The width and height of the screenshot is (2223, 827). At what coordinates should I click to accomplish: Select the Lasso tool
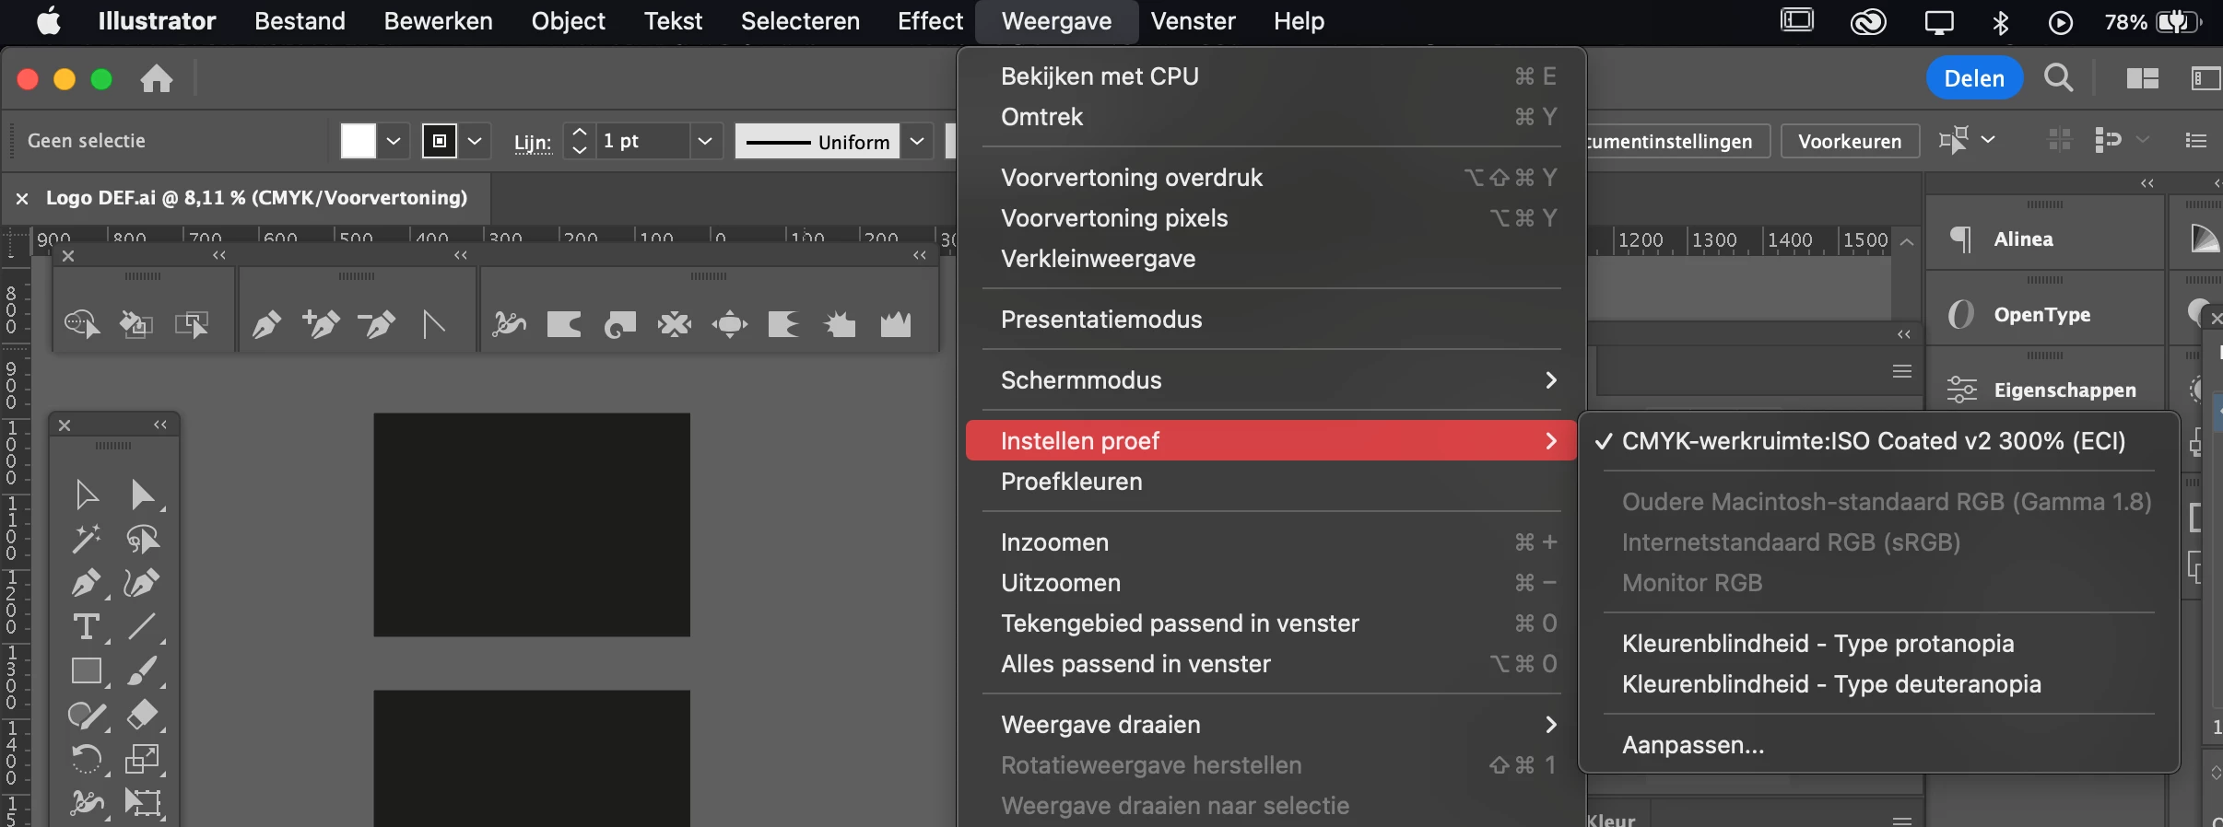[x=143, y=539]
